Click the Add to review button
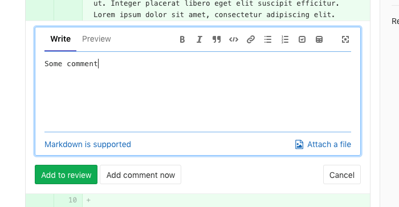Screen dimensions: 399x207 [66, 174]
